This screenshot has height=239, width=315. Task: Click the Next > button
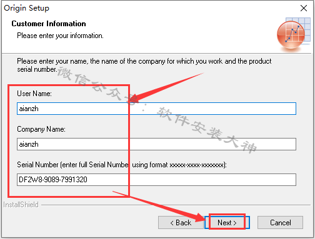pyautogui.click(x=227, y=223)
